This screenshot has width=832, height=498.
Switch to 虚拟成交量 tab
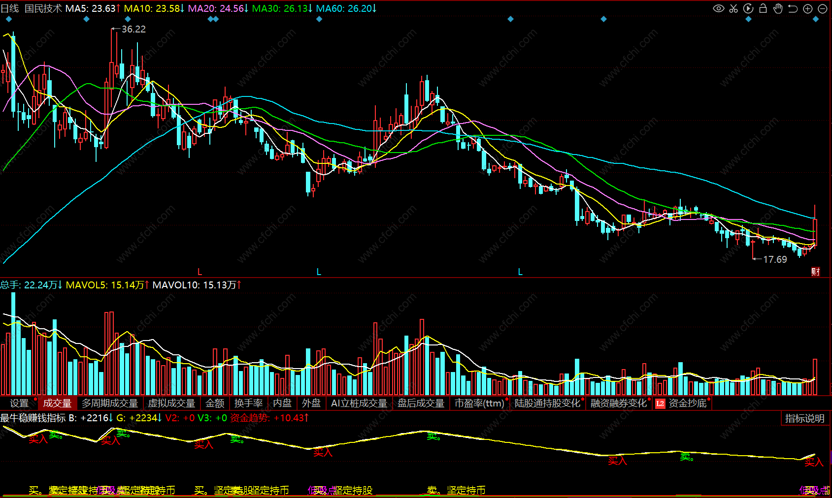click(172, 404)
